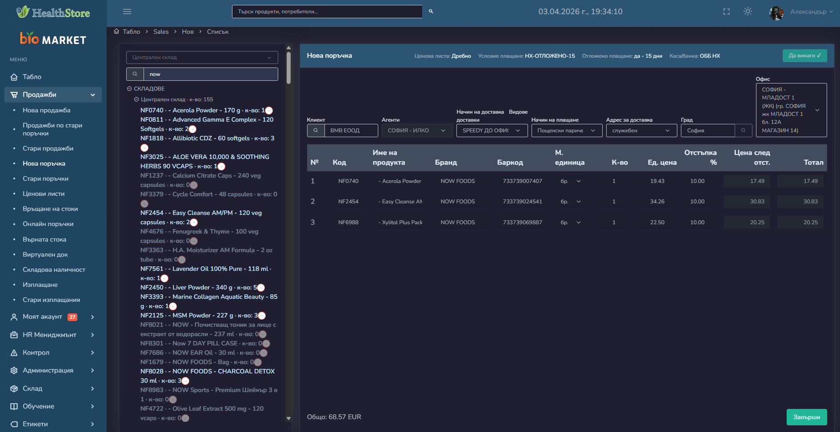Enter fullscreen mode using the top bar icon
The width and height of the screenshot is (840, 432).
pyautogui.click(x=727, y=12)
